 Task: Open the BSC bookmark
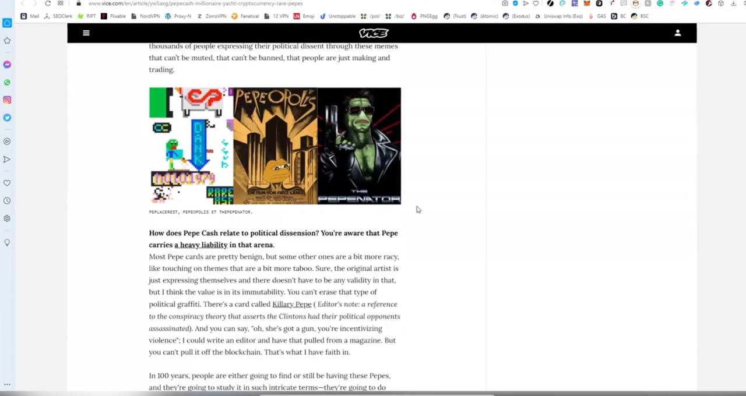point(640,16)
